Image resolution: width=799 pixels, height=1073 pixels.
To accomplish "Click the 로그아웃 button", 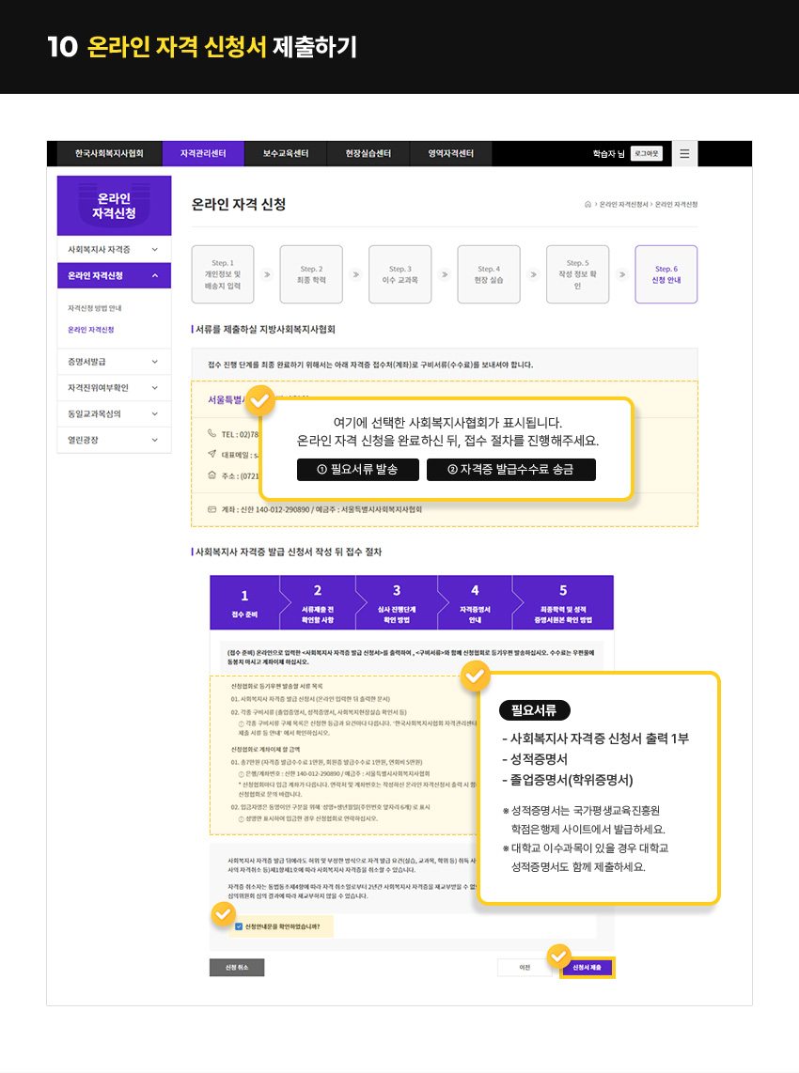I will pos(647,154).
